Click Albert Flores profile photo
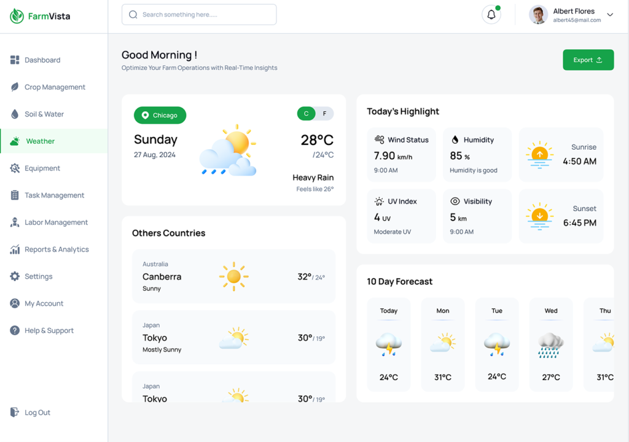Viewport: 629px width, 442px height. (538, 15)
